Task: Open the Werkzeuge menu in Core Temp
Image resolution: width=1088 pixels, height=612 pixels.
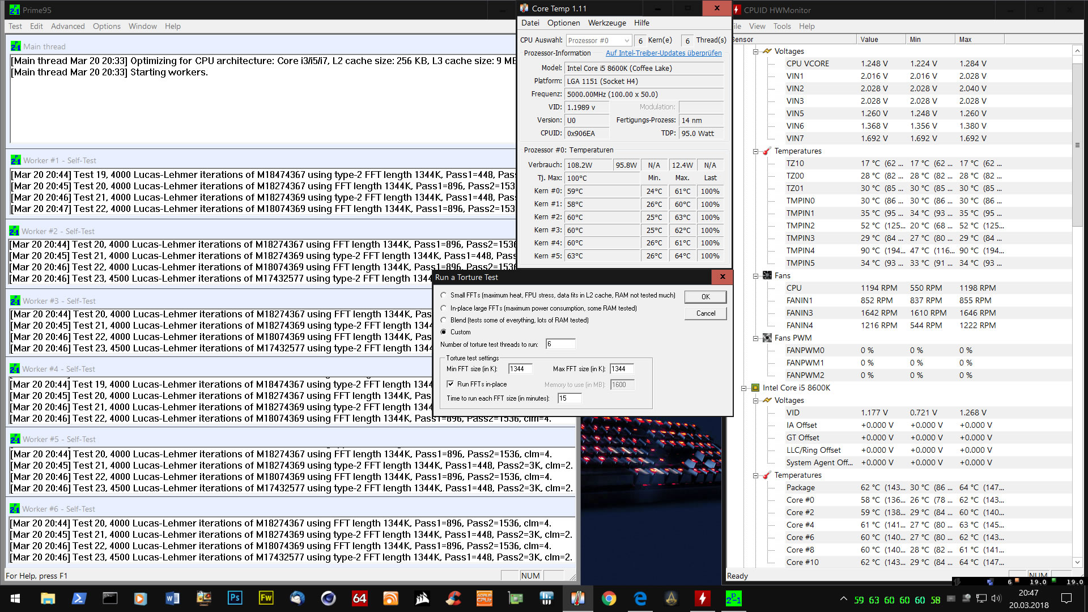Action: 606,23
